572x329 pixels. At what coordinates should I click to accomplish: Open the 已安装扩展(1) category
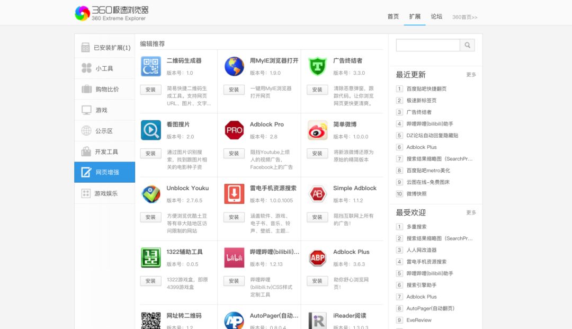coord(105,48)
